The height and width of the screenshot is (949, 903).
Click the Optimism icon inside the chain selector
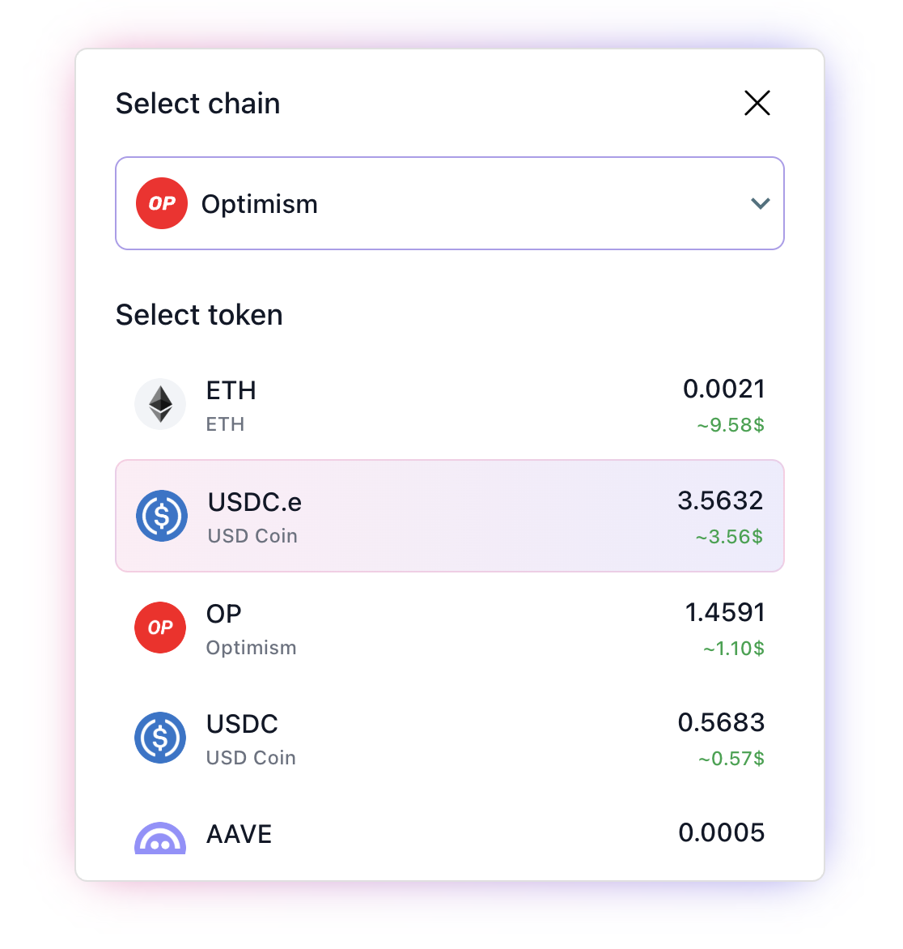[x=160, y=203]
